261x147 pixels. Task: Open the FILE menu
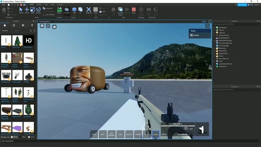tap(3, 4)
